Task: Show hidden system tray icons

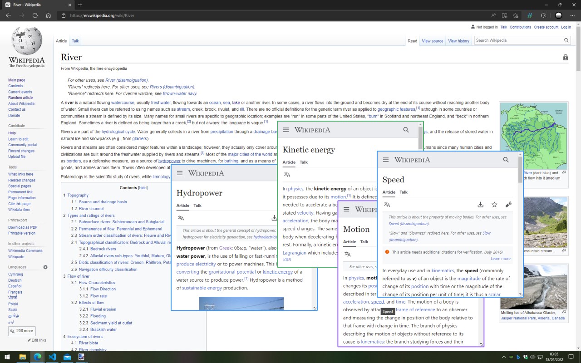Action: coord(503,357)
